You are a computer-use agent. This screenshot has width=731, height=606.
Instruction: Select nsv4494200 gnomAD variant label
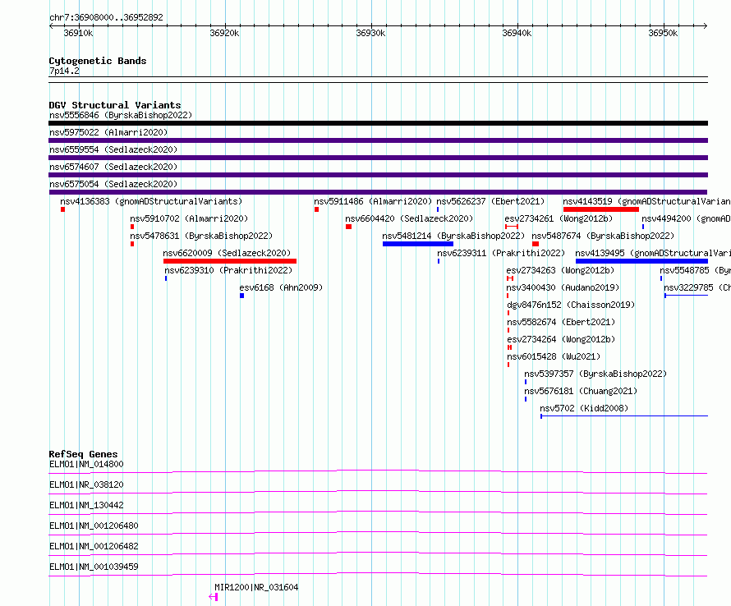coord(686,218)
